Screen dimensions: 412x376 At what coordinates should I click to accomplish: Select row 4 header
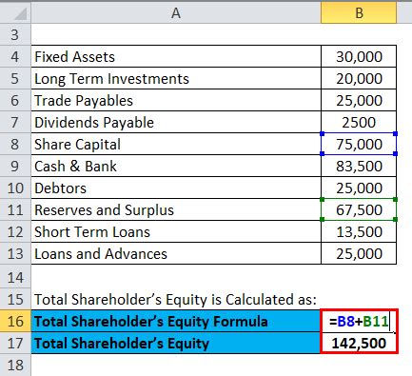[15, 56]
